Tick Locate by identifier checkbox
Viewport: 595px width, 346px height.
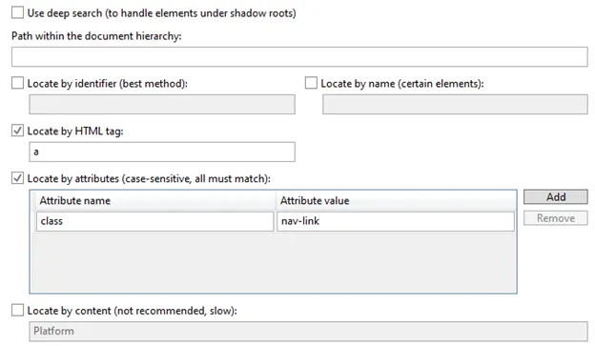click(x=17, y=83)
